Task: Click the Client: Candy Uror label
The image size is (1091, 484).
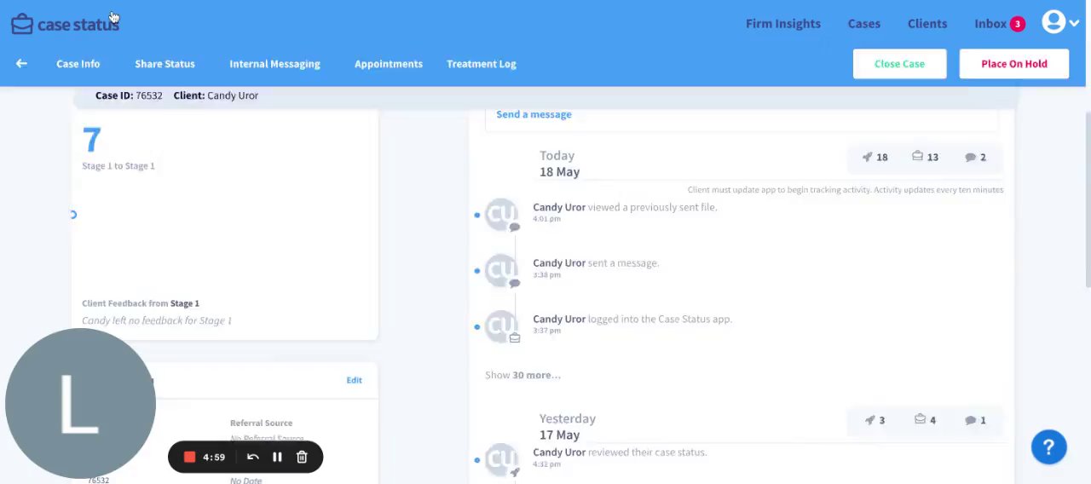Action: coord(216,95)
